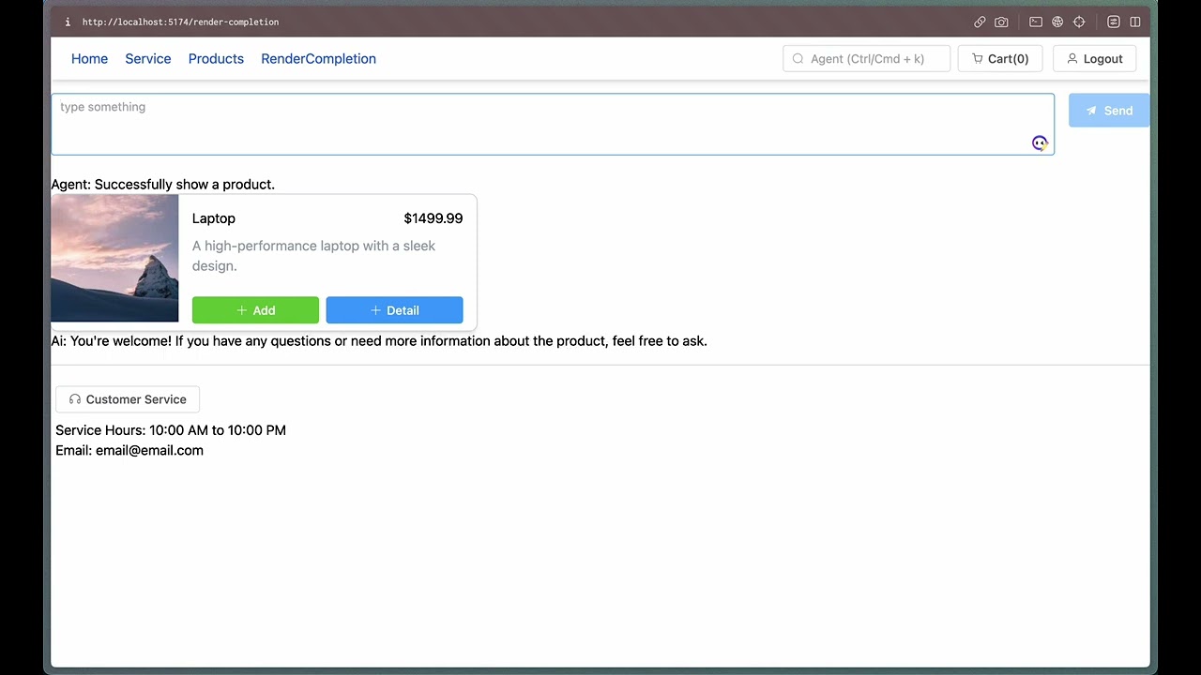1201x675 pixels.
Task: Click the link icon in the browser toolbar
Action: point(980,22)
